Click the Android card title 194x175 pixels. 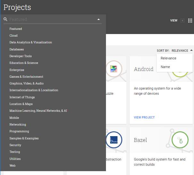click(x=144, y=69)
